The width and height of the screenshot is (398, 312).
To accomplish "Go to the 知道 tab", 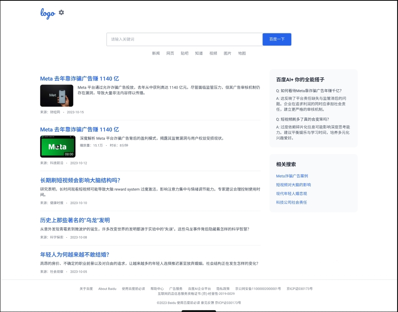I will click(x=199, y=53).
